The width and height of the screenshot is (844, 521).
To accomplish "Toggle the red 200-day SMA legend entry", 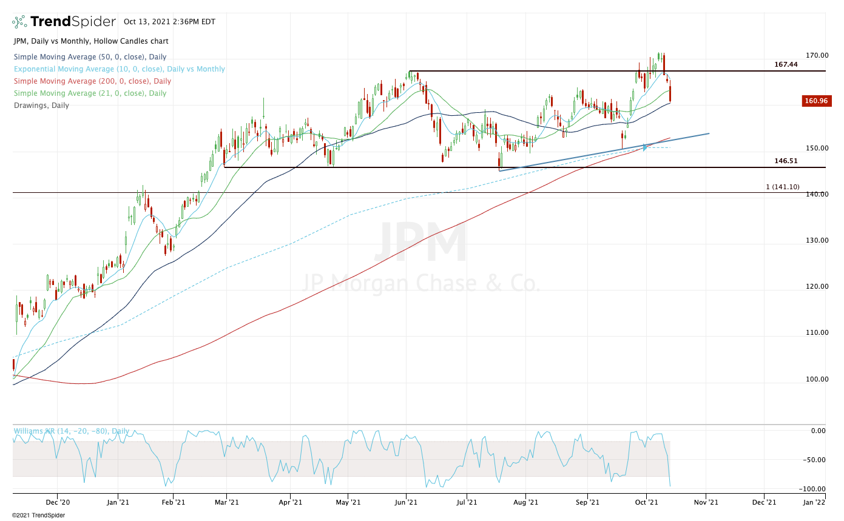I will (92, 81).
